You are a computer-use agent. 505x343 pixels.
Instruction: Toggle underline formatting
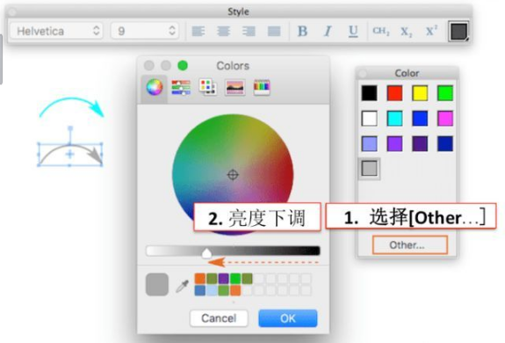(x=353, y=32)
